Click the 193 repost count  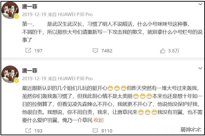point(38,131)
